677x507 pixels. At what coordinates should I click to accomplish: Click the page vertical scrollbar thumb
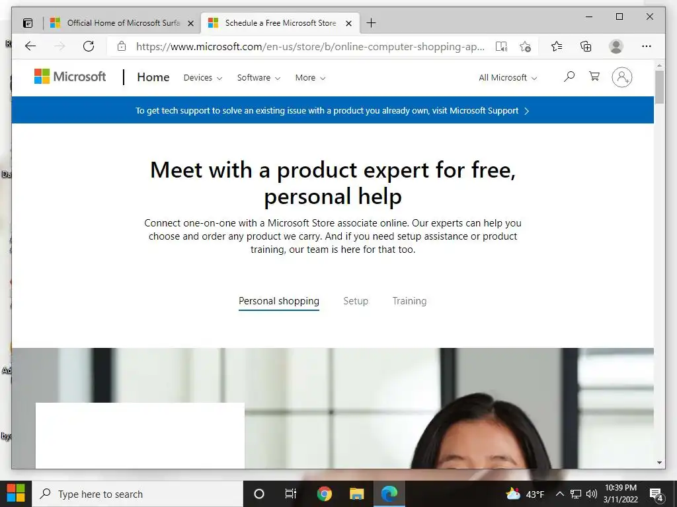click(659, 87)
